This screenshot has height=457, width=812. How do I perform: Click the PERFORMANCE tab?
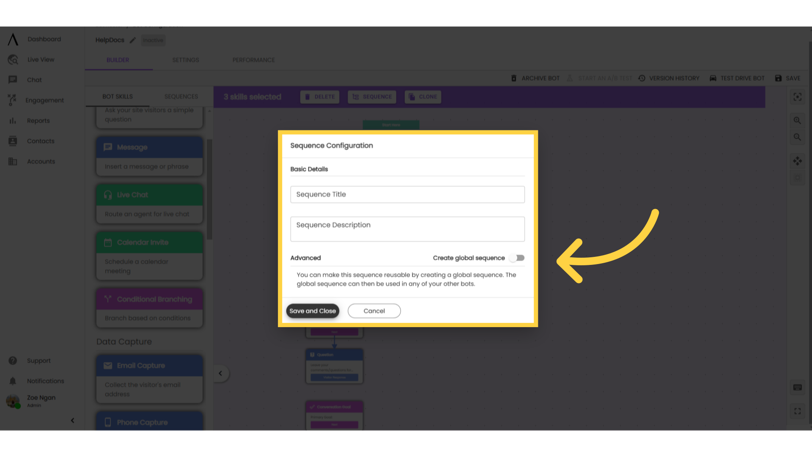253,60
